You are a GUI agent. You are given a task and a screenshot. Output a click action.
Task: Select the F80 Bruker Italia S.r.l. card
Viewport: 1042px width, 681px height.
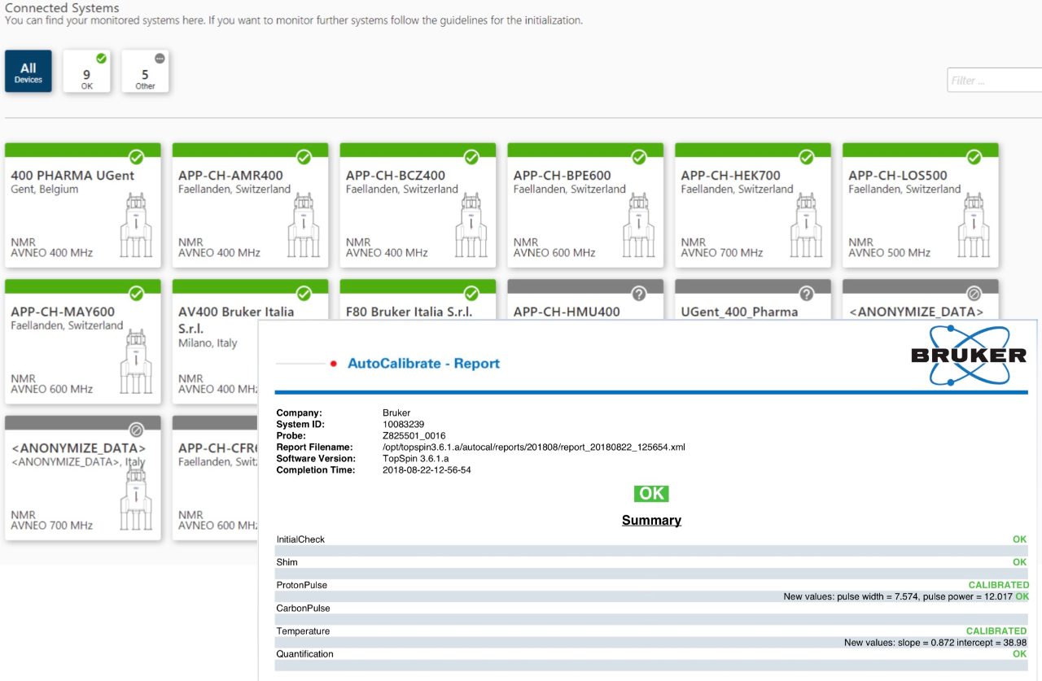tap(409, 312)
